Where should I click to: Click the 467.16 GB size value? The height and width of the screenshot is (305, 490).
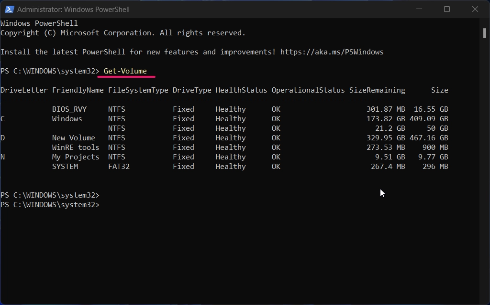coord(429,138)
